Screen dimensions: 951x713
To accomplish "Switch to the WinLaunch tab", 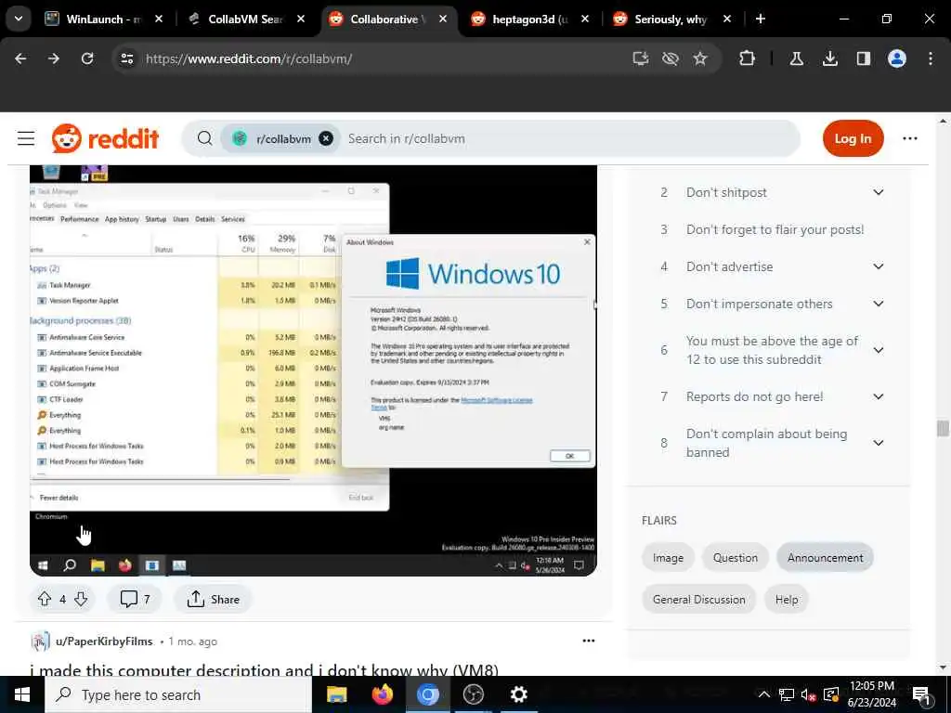I will coord(103,19).
